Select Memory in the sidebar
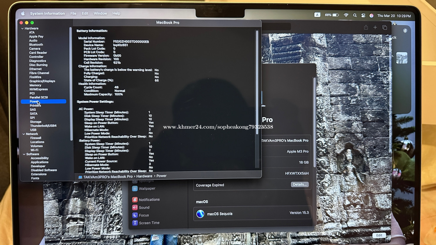Viewport: 436px width, 245px height. tap(35, 85)
